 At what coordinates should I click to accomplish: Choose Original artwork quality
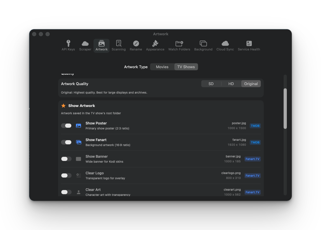tap(251, 84)
